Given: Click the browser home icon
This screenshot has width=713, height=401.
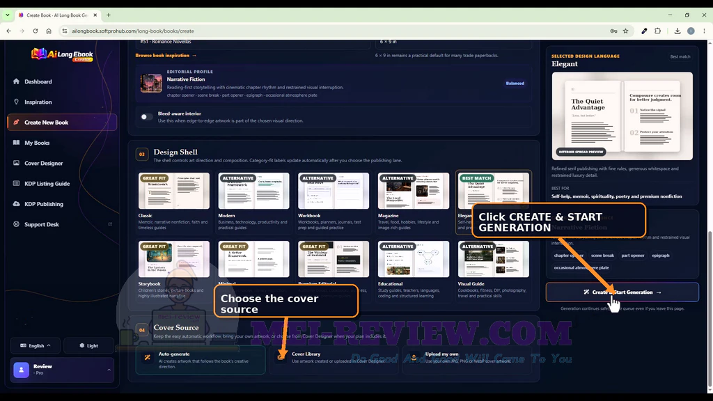Looking at the screenshot, I should pyautogui.click(x=49, y=31).
